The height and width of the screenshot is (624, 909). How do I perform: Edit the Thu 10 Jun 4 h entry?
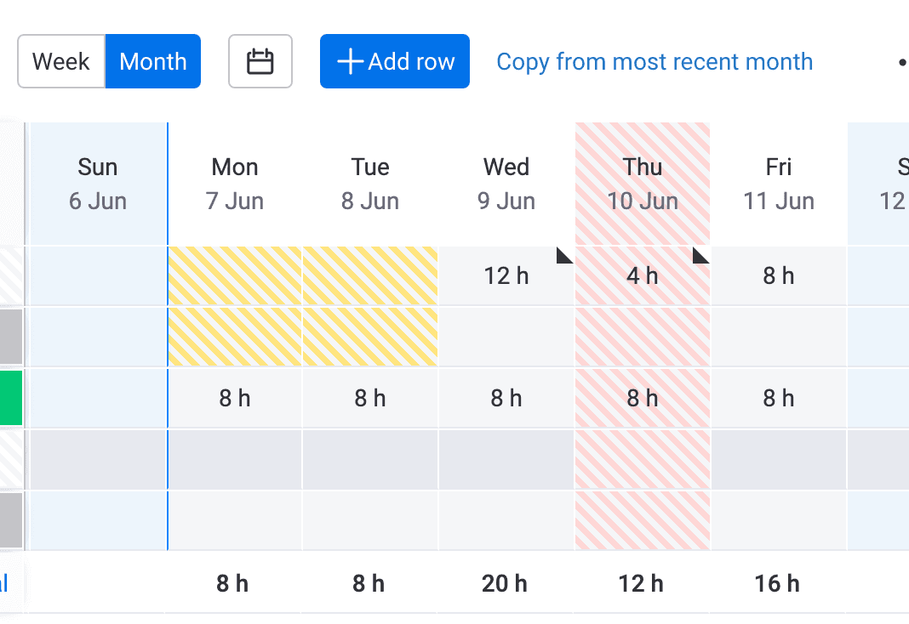[x=643, y=276]
